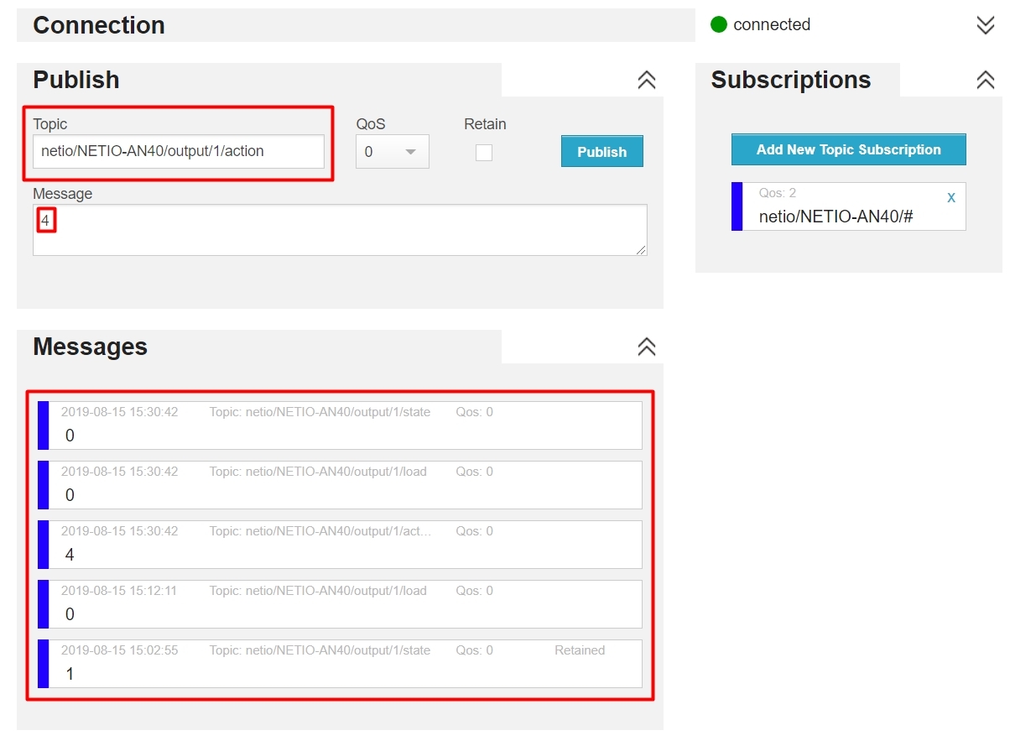Click the Subscriptions panel heading
Screen dimensions: 1010x741
click(x=791, y=80)
